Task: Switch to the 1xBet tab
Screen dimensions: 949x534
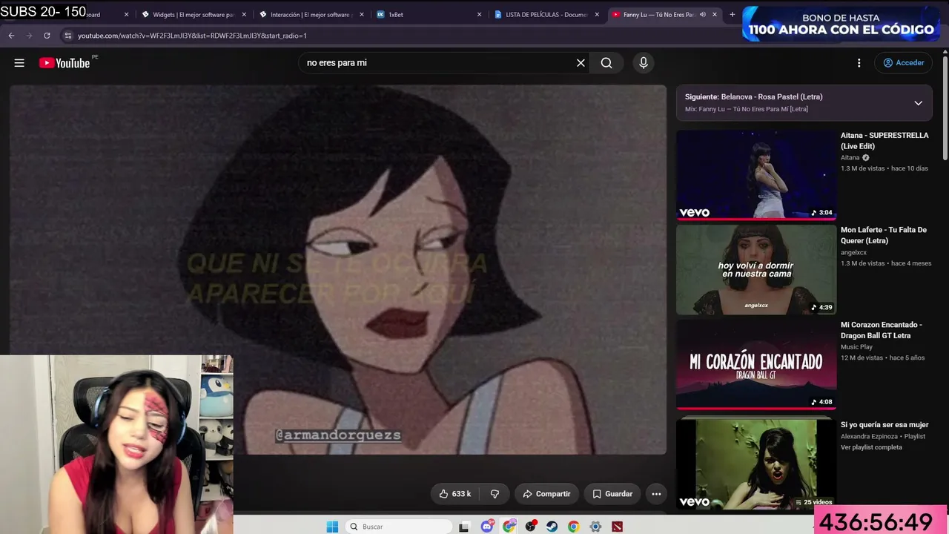Action: click(x=429, y=14)
